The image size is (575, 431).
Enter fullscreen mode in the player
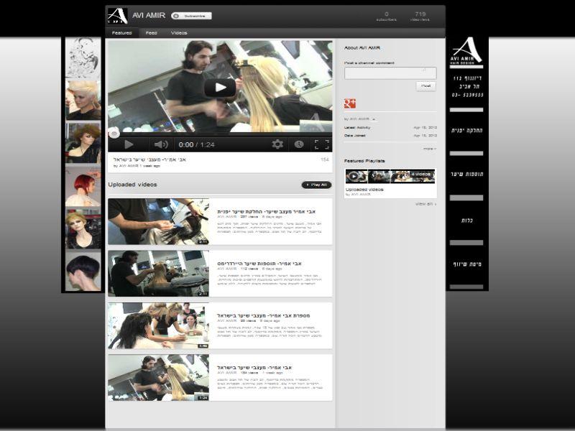point(322,144)
